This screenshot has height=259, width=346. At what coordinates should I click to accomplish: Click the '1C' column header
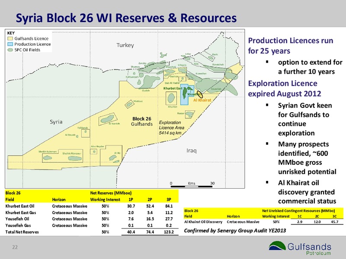pyautogui.click(x=300, y=216)
